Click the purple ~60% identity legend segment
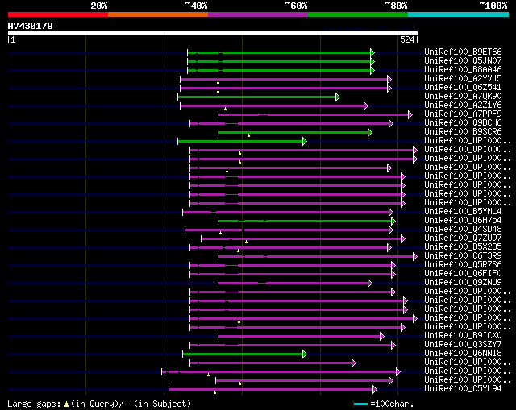 [x=258, y=14]
